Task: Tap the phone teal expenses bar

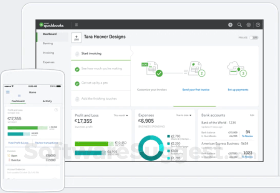Action: [19, 134]
